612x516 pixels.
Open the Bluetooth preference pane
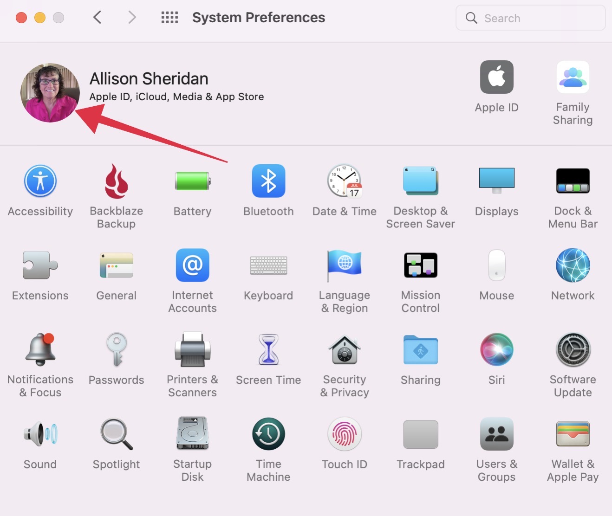[x=268, y=181]
